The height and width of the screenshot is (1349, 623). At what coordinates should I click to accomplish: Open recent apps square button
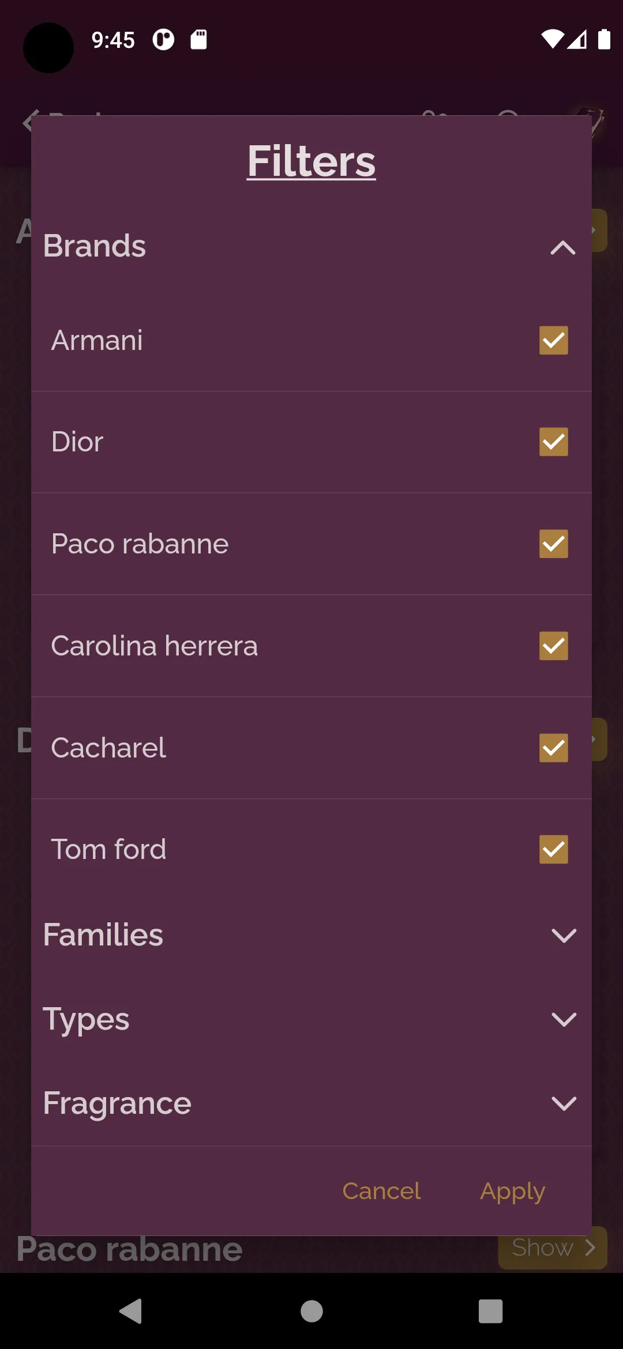[x=490, y=1311]
